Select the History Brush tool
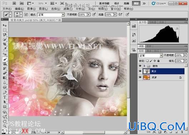Viewport: 189px width, 135px height. click(x=5, y=68)
